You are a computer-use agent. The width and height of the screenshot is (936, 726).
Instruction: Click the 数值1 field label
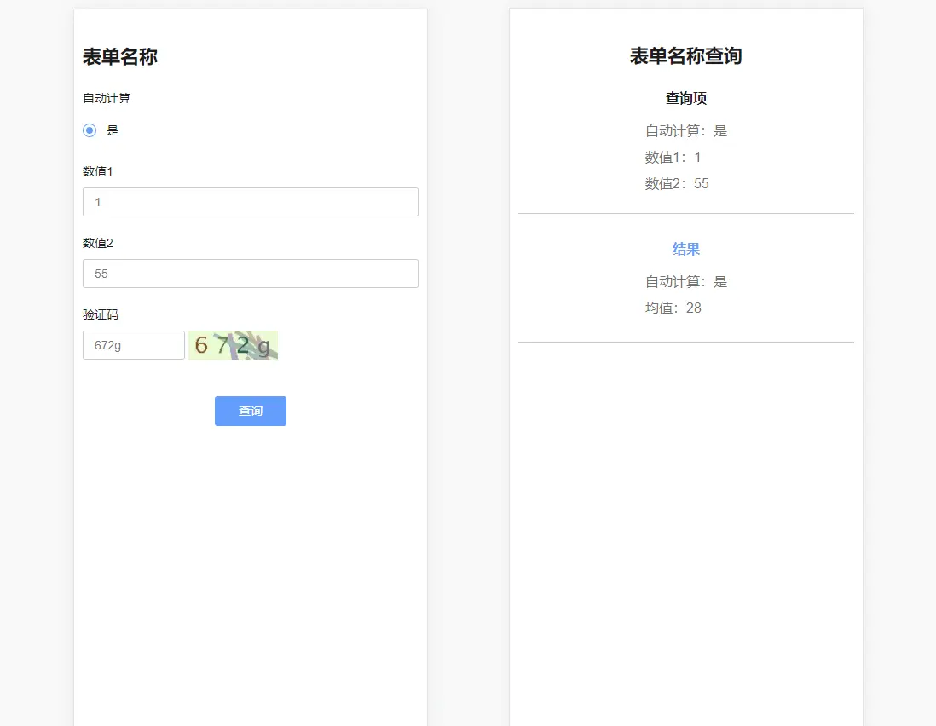pyautogui.click(x=98, y=171)
